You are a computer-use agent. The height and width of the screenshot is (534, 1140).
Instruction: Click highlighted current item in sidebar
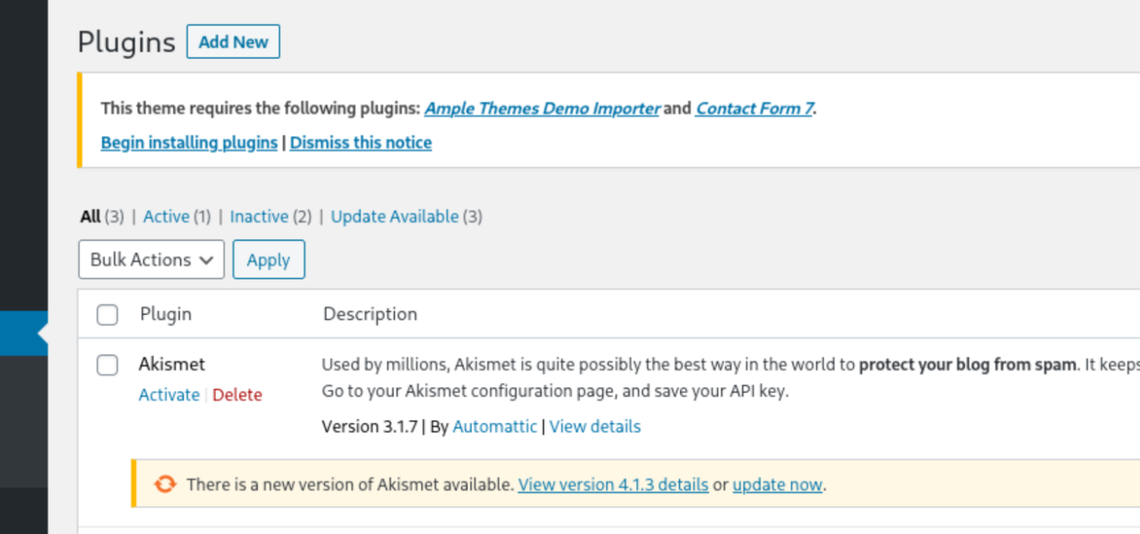[x=23, y=333]
